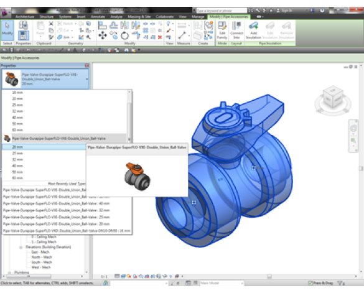Open '1 - Ceiling Mech' view in browser
364x293 pixels.
click(44, 242)
